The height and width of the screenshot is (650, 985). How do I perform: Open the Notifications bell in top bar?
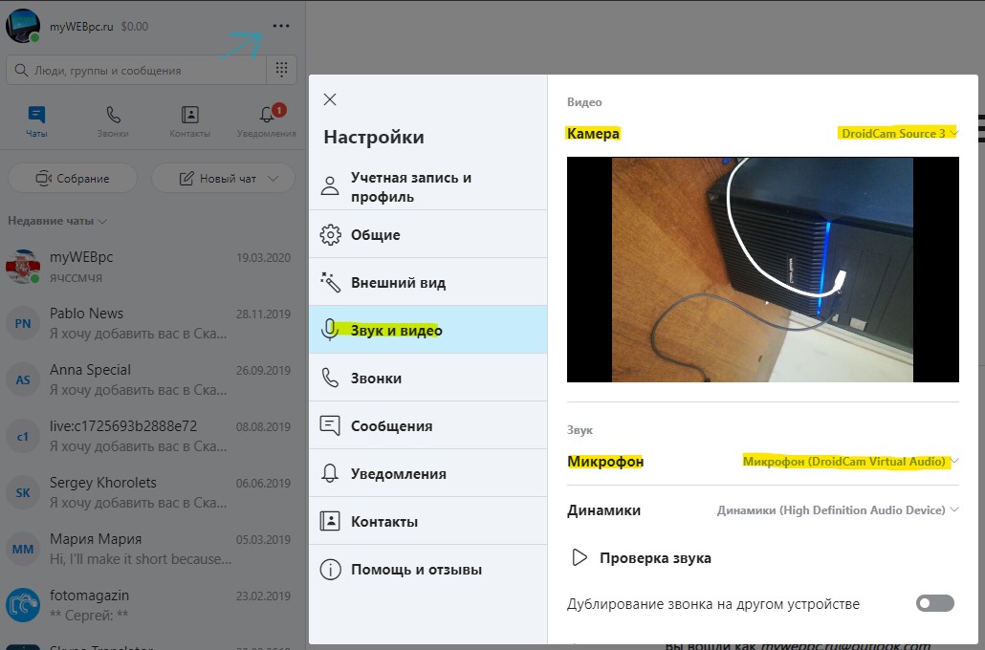pyautogui.click(x=267, y=116)
